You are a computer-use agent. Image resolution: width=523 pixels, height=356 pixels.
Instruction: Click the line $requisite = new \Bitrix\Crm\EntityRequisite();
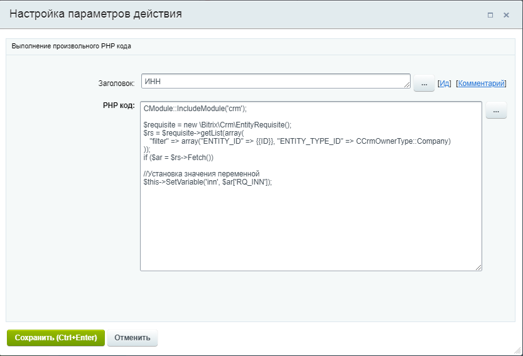click(x=217, y=125)
